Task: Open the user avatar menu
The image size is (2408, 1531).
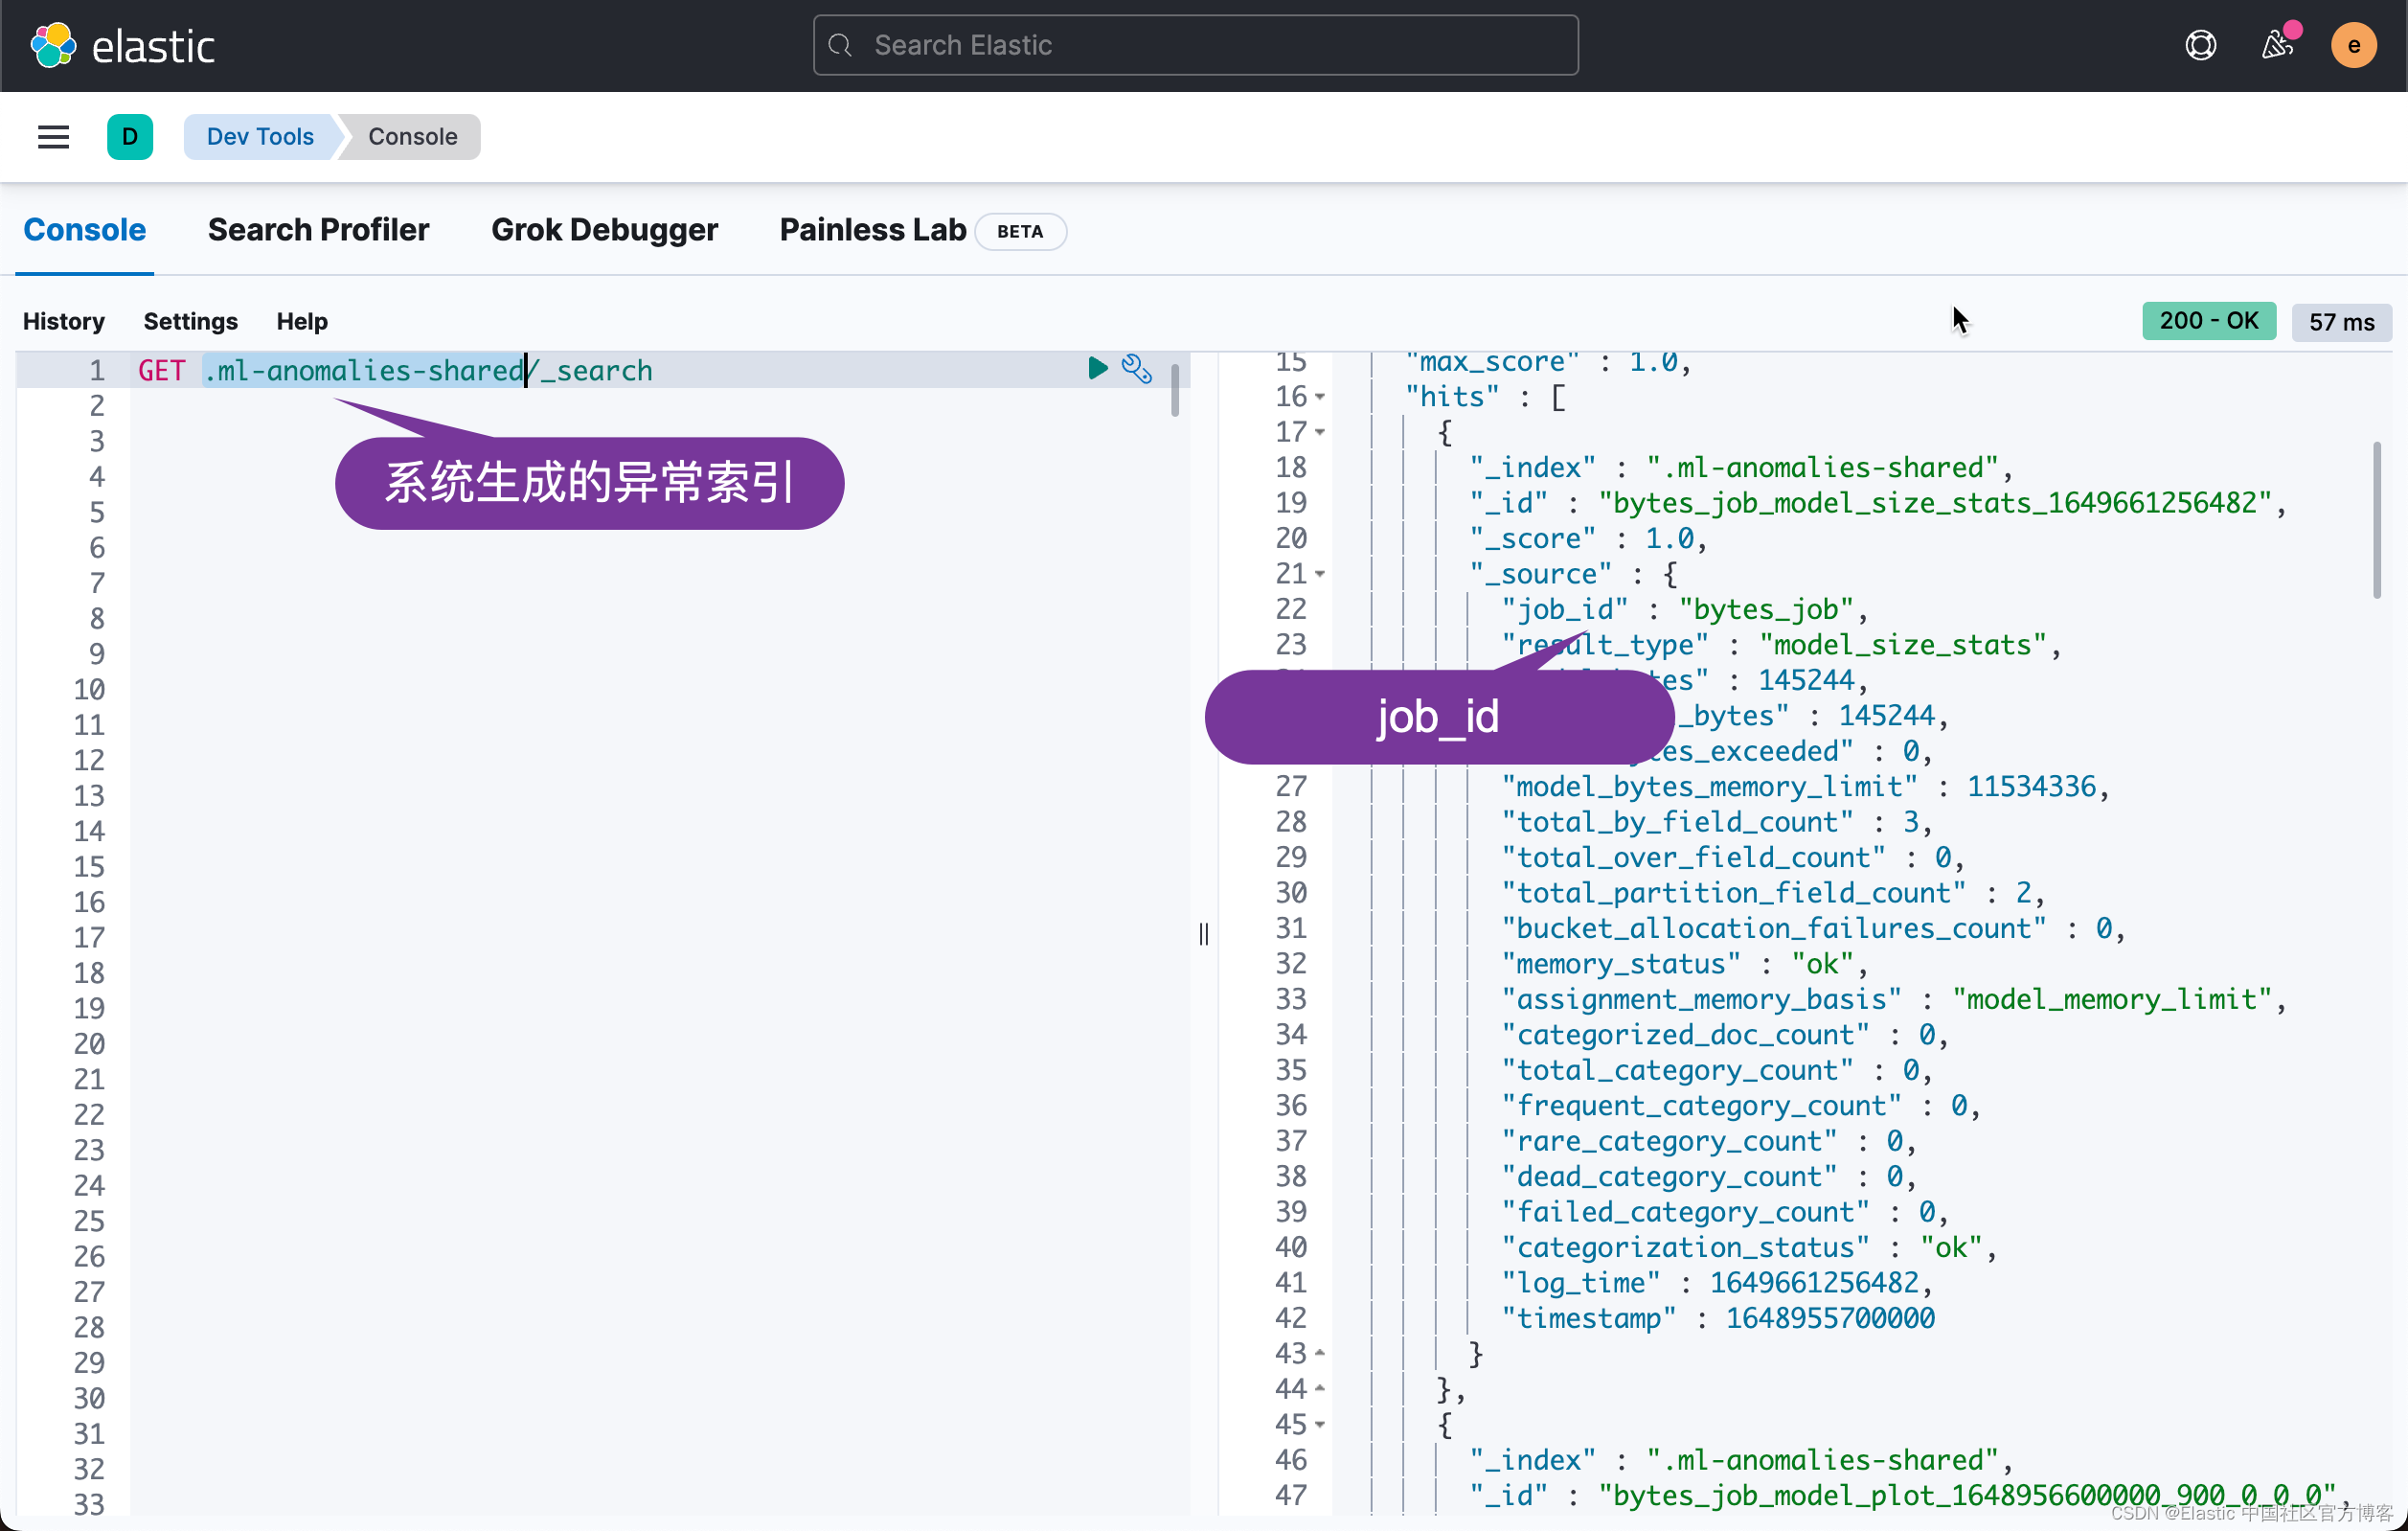Action: click(x=2353, y=45)
